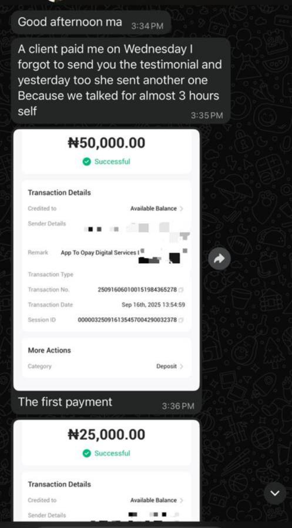Tap the Remark App To Opay Digital Services text

(99, 253)
